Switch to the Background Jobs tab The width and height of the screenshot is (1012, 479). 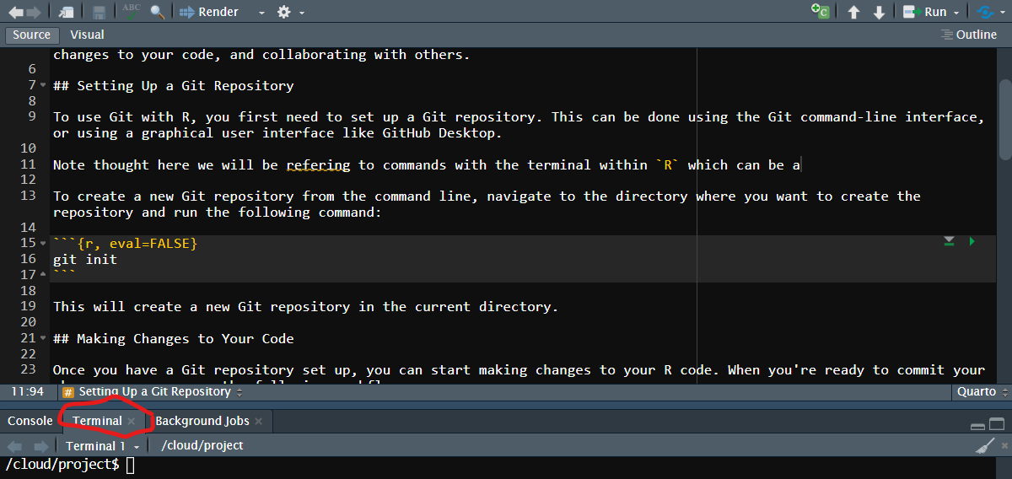202,420
